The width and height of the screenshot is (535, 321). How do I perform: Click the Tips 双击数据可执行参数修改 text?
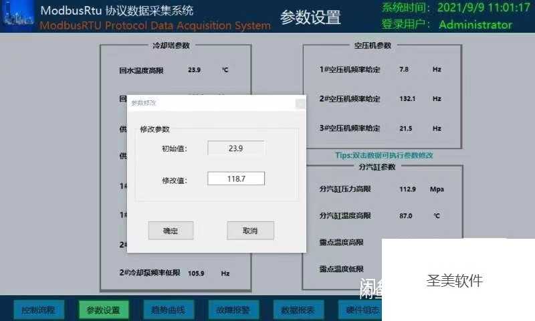pos(384,155)
